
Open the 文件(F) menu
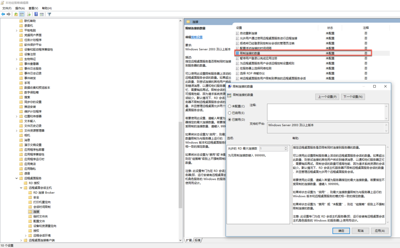coord(7,8)
